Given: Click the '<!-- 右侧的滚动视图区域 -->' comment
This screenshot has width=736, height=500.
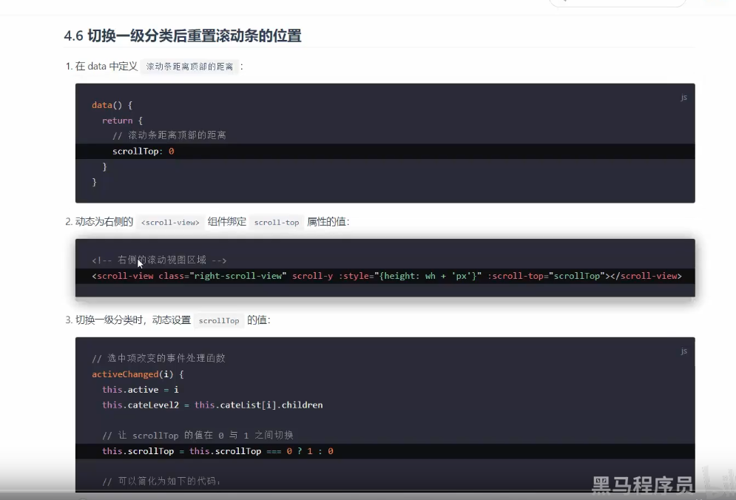Looking at the screenshot, I should coord(159,260).
